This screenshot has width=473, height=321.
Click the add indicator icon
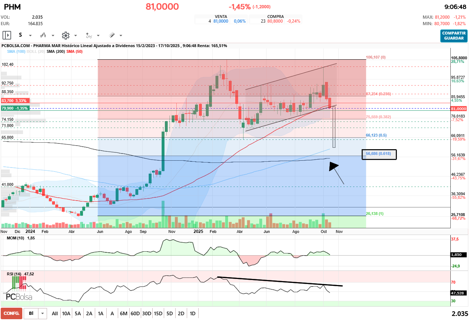89,35
